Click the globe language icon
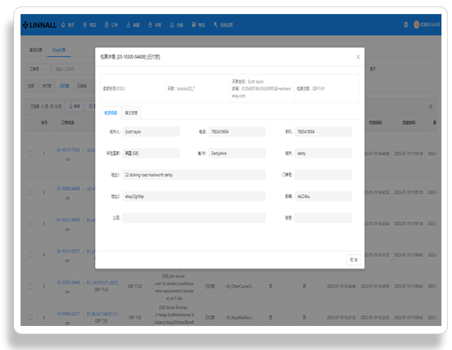 coord(406,25)
